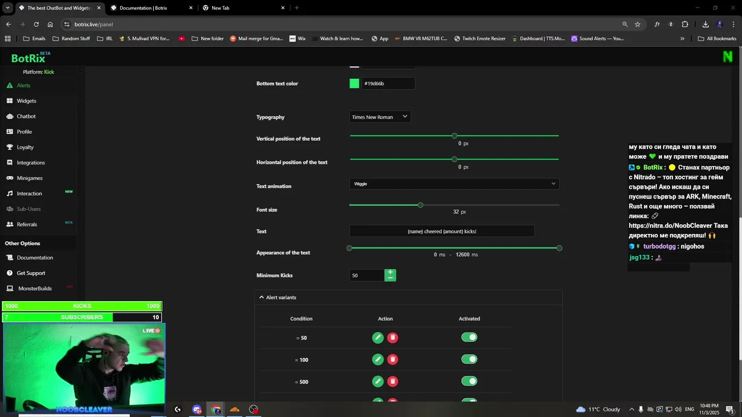Open the Typography Times New Roman dropdown
The image size is (742, 417).
[x=380, y=117]
